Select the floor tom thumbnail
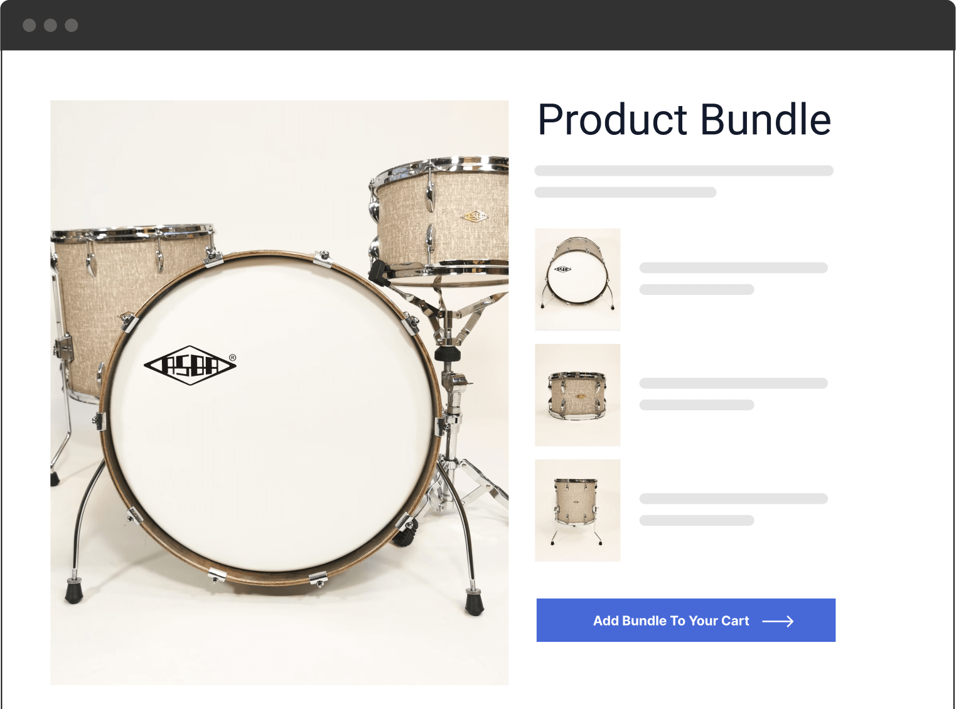Image resolution: width=956 pixels, height=709 pixels. (x=577, y=510)
